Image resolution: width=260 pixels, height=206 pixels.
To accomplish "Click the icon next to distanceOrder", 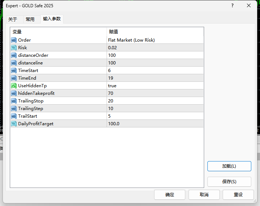I will [x=14, y=55].
